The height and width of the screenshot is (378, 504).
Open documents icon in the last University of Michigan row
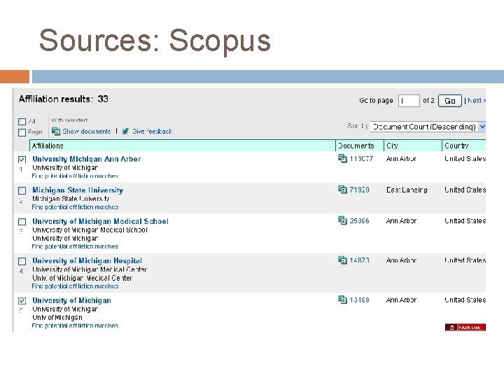tap(342, 300)
